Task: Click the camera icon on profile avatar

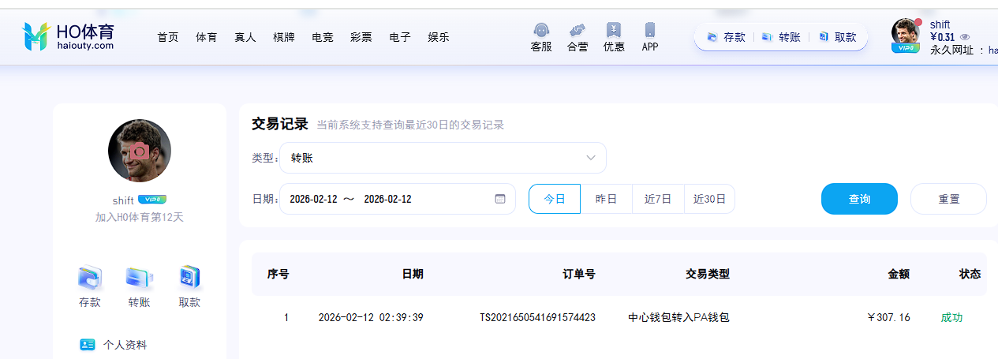Action: (140, 151)
